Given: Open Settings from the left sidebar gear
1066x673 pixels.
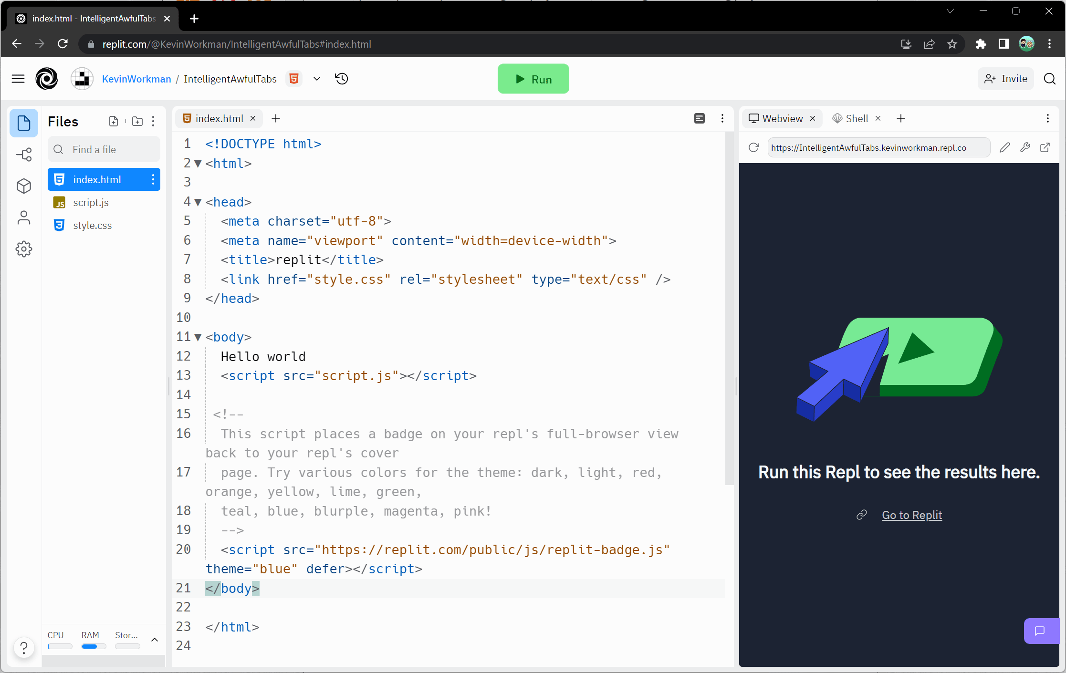Looking at the screenshot, I should point(24,248).
